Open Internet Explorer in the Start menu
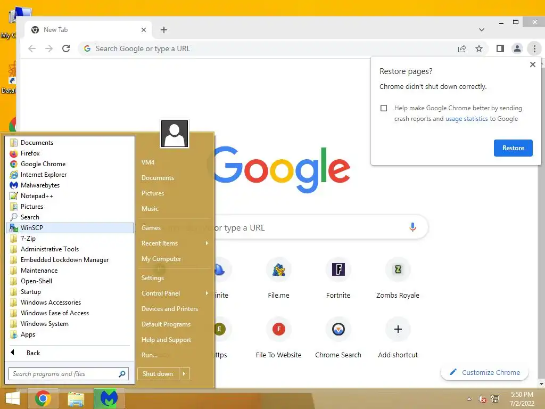The image size is (545, 409). [70, 175]
